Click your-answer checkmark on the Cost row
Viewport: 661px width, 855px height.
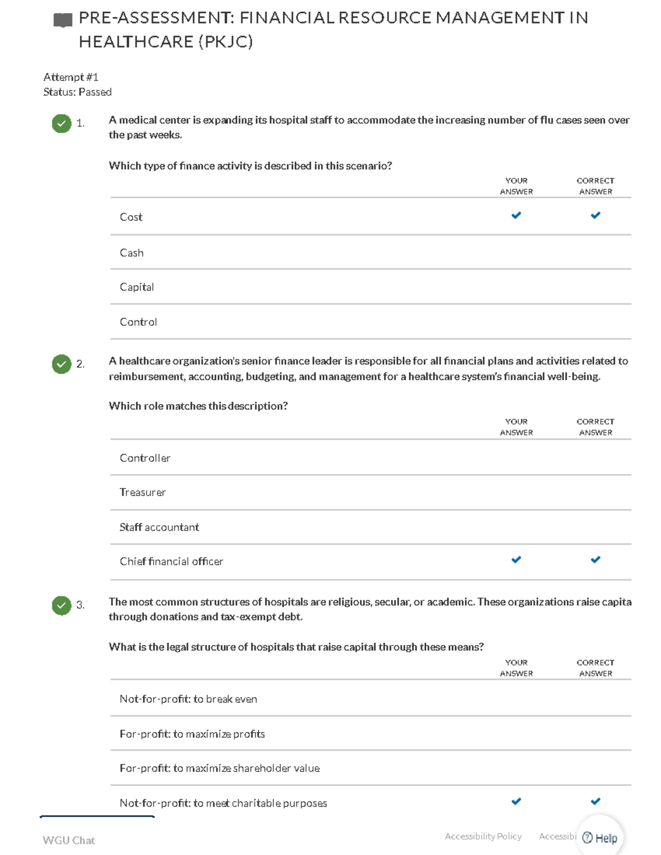[516, 215]
